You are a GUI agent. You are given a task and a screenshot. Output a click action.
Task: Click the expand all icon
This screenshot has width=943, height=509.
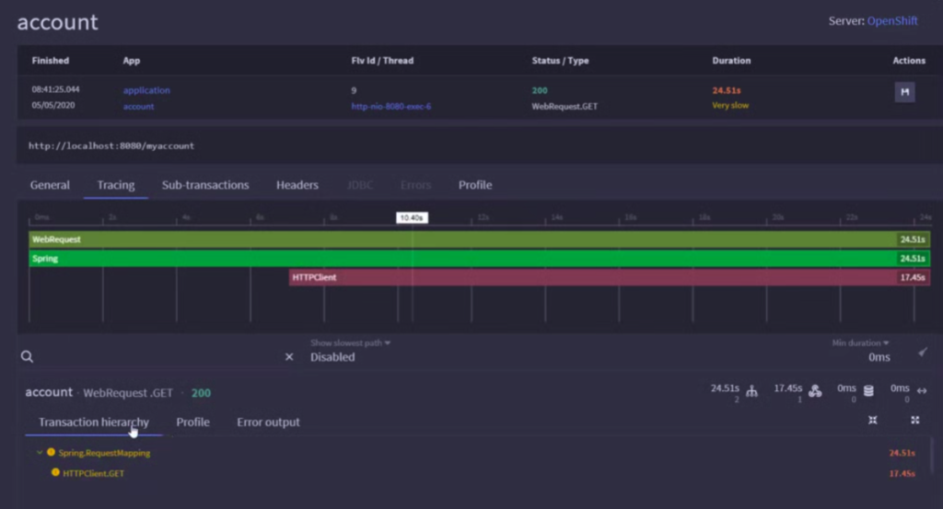(914, 420)
